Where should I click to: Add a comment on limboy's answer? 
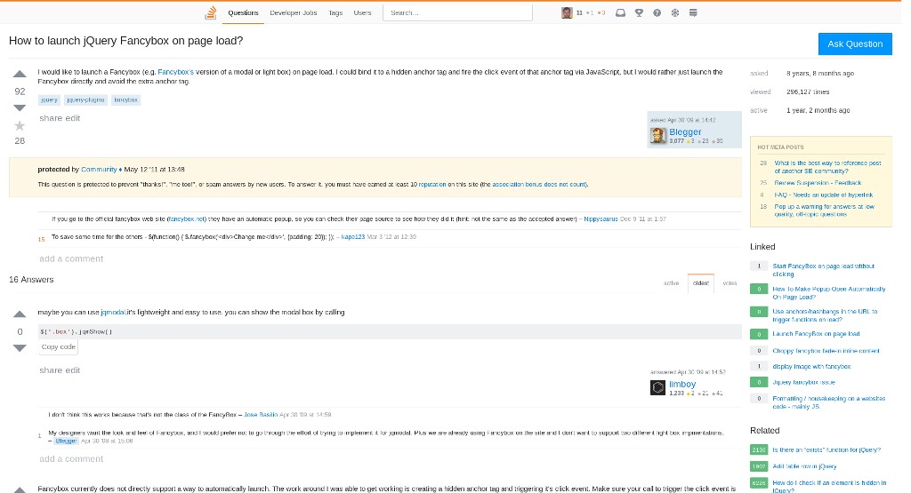(x=71, y=458)
